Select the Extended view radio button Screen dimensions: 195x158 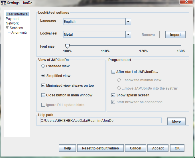pos(43,66)
